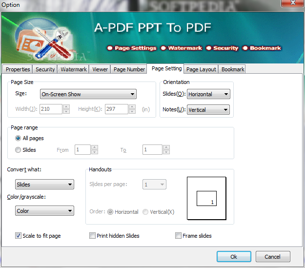
Task: Open the Page Number tab
Action: 129,69
